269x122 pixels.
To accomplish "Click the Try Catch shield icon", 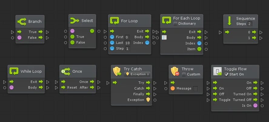I will coord(117,71).
